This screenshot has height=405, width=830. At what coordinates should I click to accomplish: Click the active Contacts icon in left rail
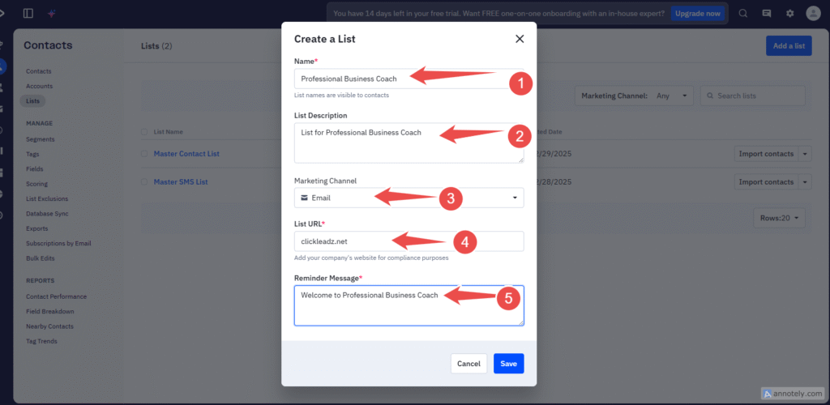3,66
